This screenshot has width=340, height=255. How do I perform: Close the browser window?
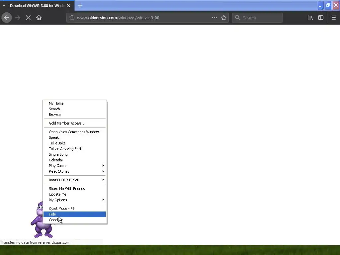coord(336,5)
